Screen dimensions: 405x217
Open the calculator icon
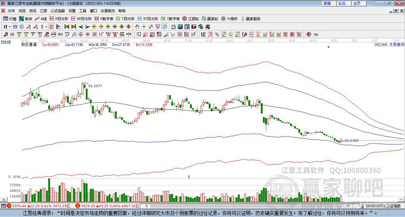click(180, 27)
